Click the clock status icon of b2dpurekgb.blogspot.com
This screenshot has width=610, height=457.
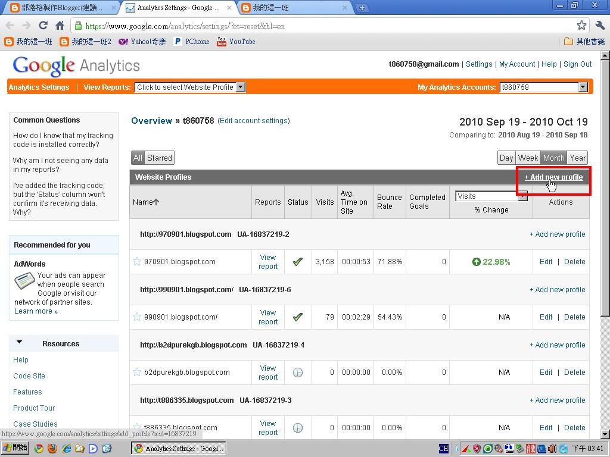click(298, 373)
